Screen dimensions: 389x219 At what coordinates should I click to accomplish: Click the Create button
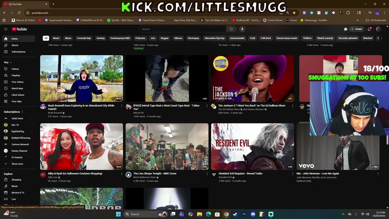click(x=356, y=29)
